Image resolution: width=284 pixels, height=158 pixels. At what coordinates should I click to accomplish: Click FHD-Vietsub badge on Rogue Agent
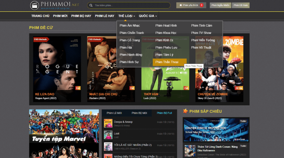point(41,39)
